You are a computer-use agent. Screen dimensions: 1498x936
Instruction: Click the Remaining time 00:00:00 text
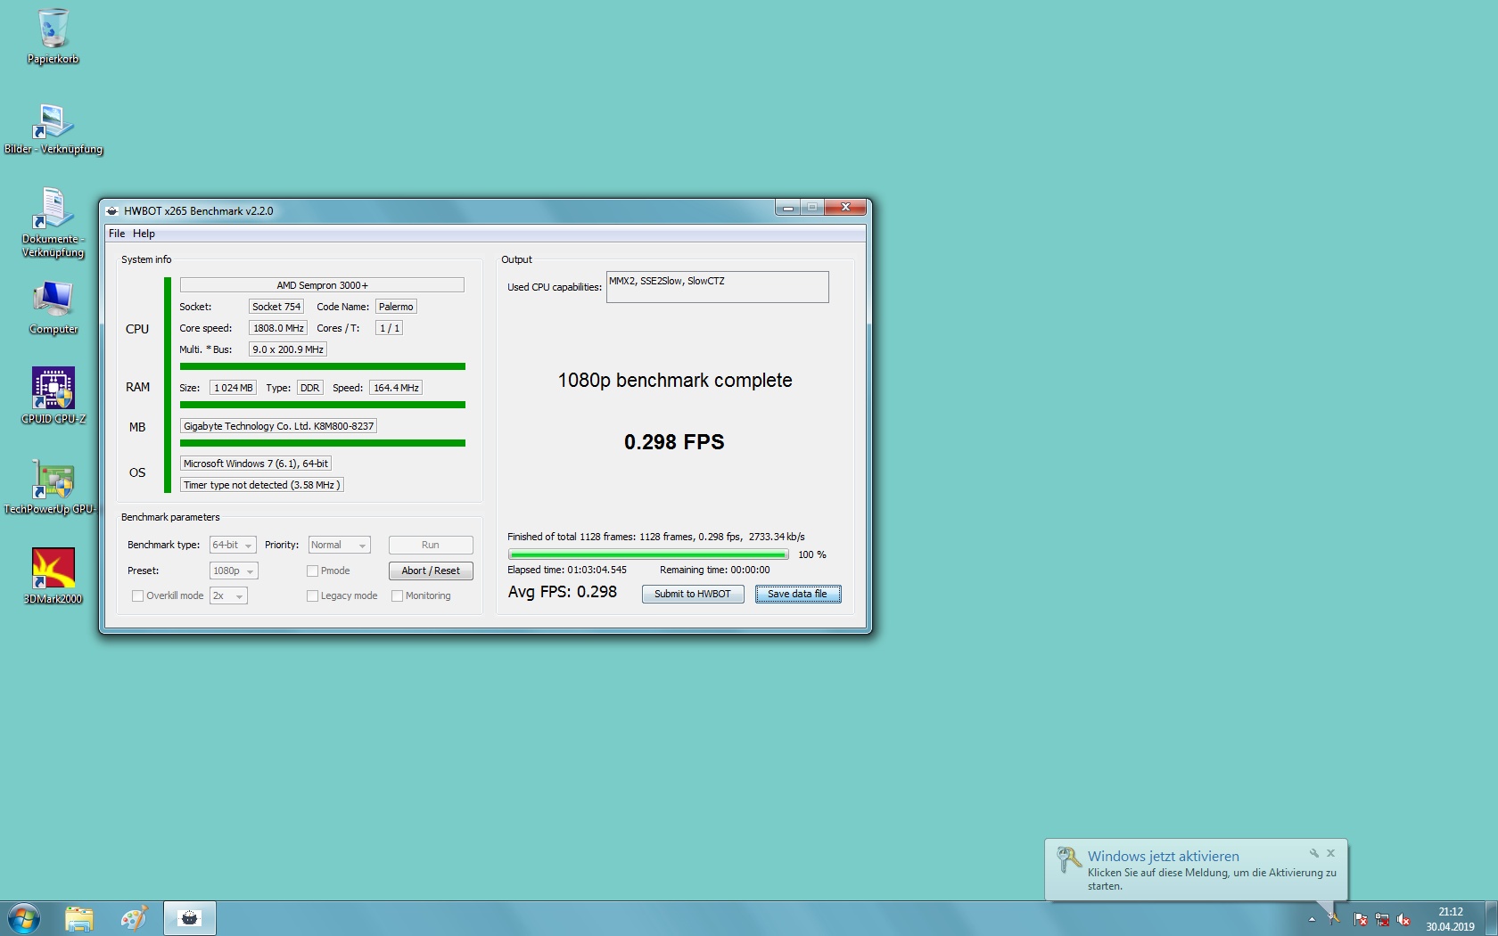click(x=715, y=570)
